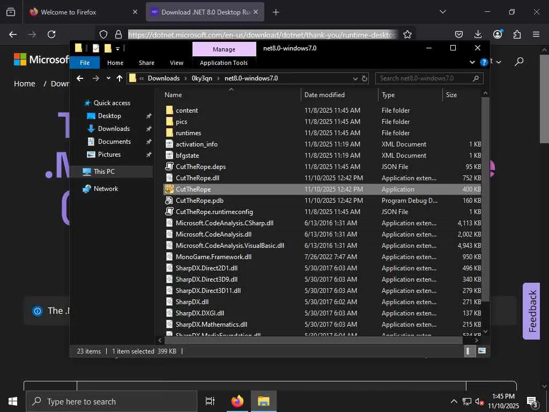The height and width of the screenshot is (412, 549).
Task: Click the Firefox page vertical scrollbar
Action: click(544, 98)
